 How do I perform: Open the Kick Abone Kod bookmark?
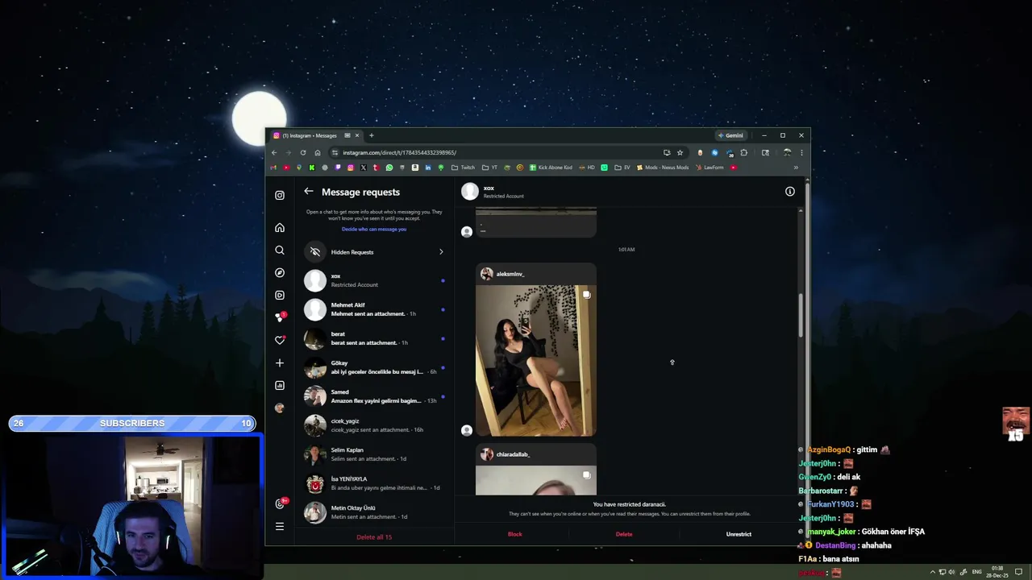coord(551,168)
